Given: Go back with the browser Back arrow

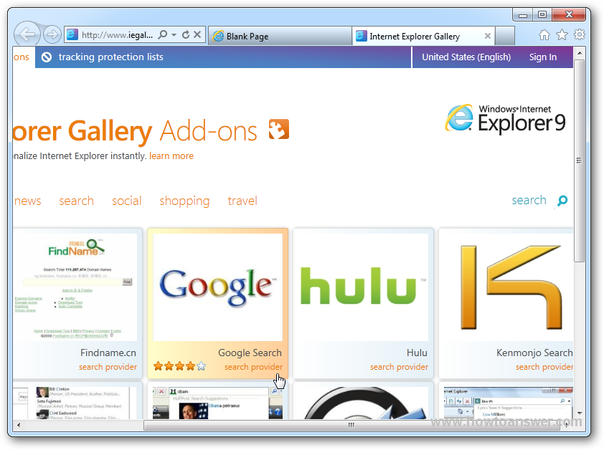Looking at the screenshot, I should (x=27, y=34).
